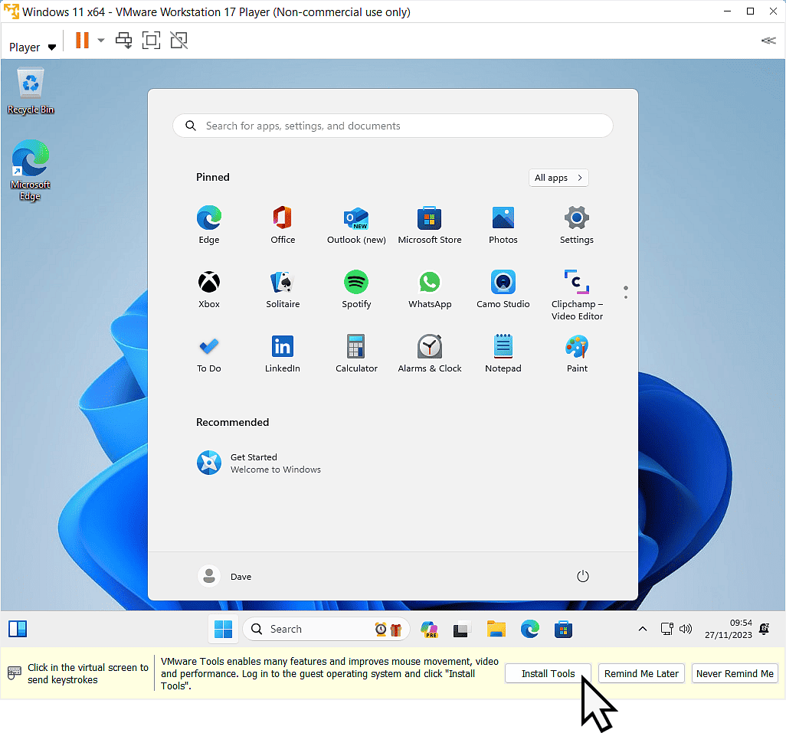Enter full screen mode in VMware
786x733 pixels.
151,40
